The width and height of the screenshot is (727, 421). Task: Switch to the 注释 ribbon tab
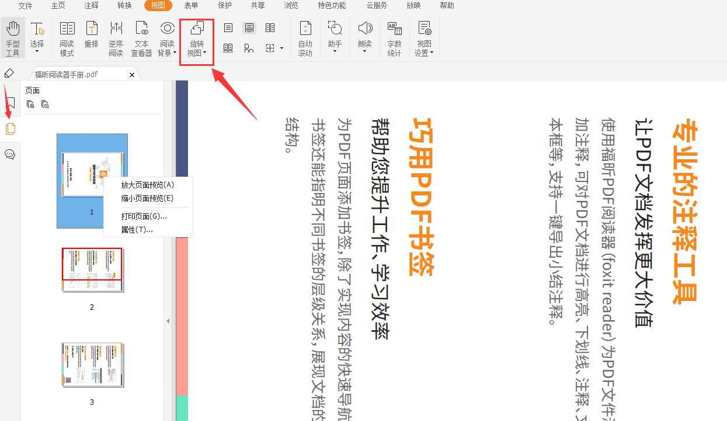click(x=91, y=5)
